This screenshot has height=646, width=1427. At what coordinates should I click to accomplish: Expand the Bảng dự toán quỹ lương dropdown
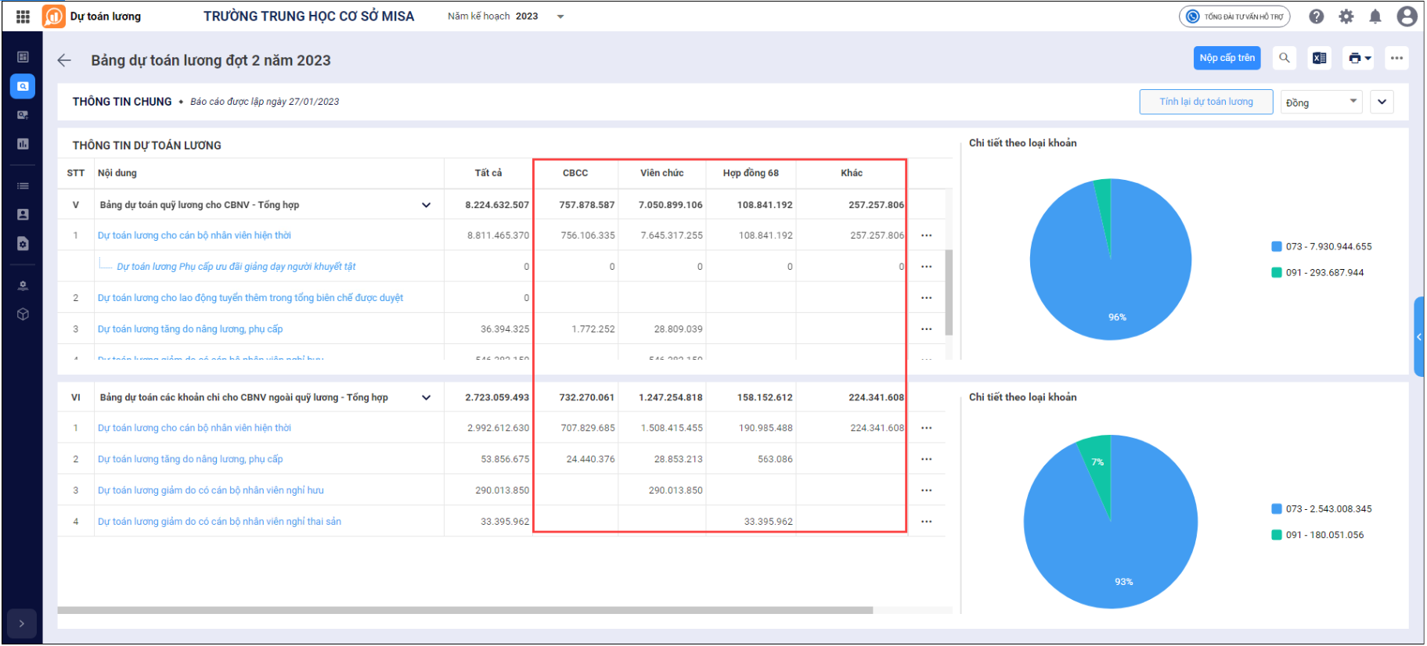[426, 205]
